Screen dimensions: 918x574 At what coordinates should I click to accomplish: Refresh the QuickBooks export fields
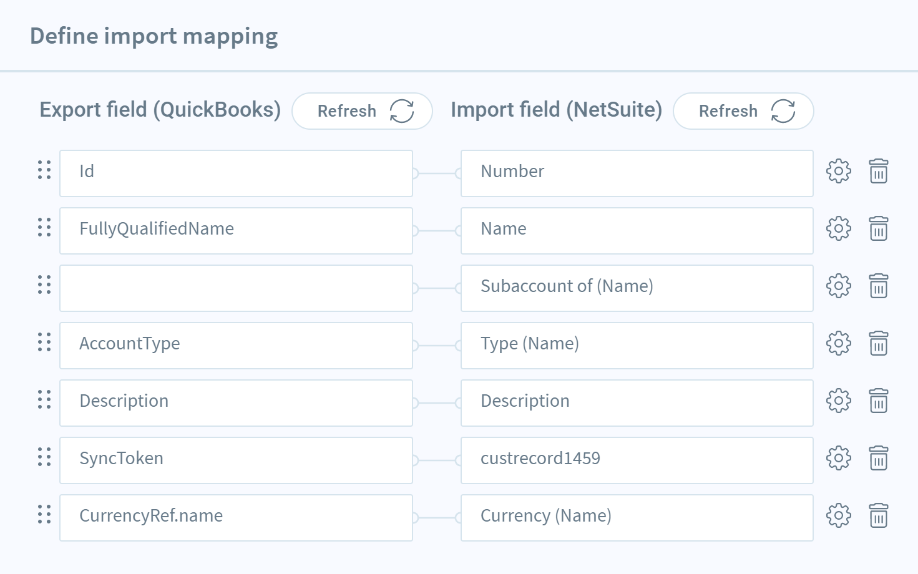coord(362,111)
